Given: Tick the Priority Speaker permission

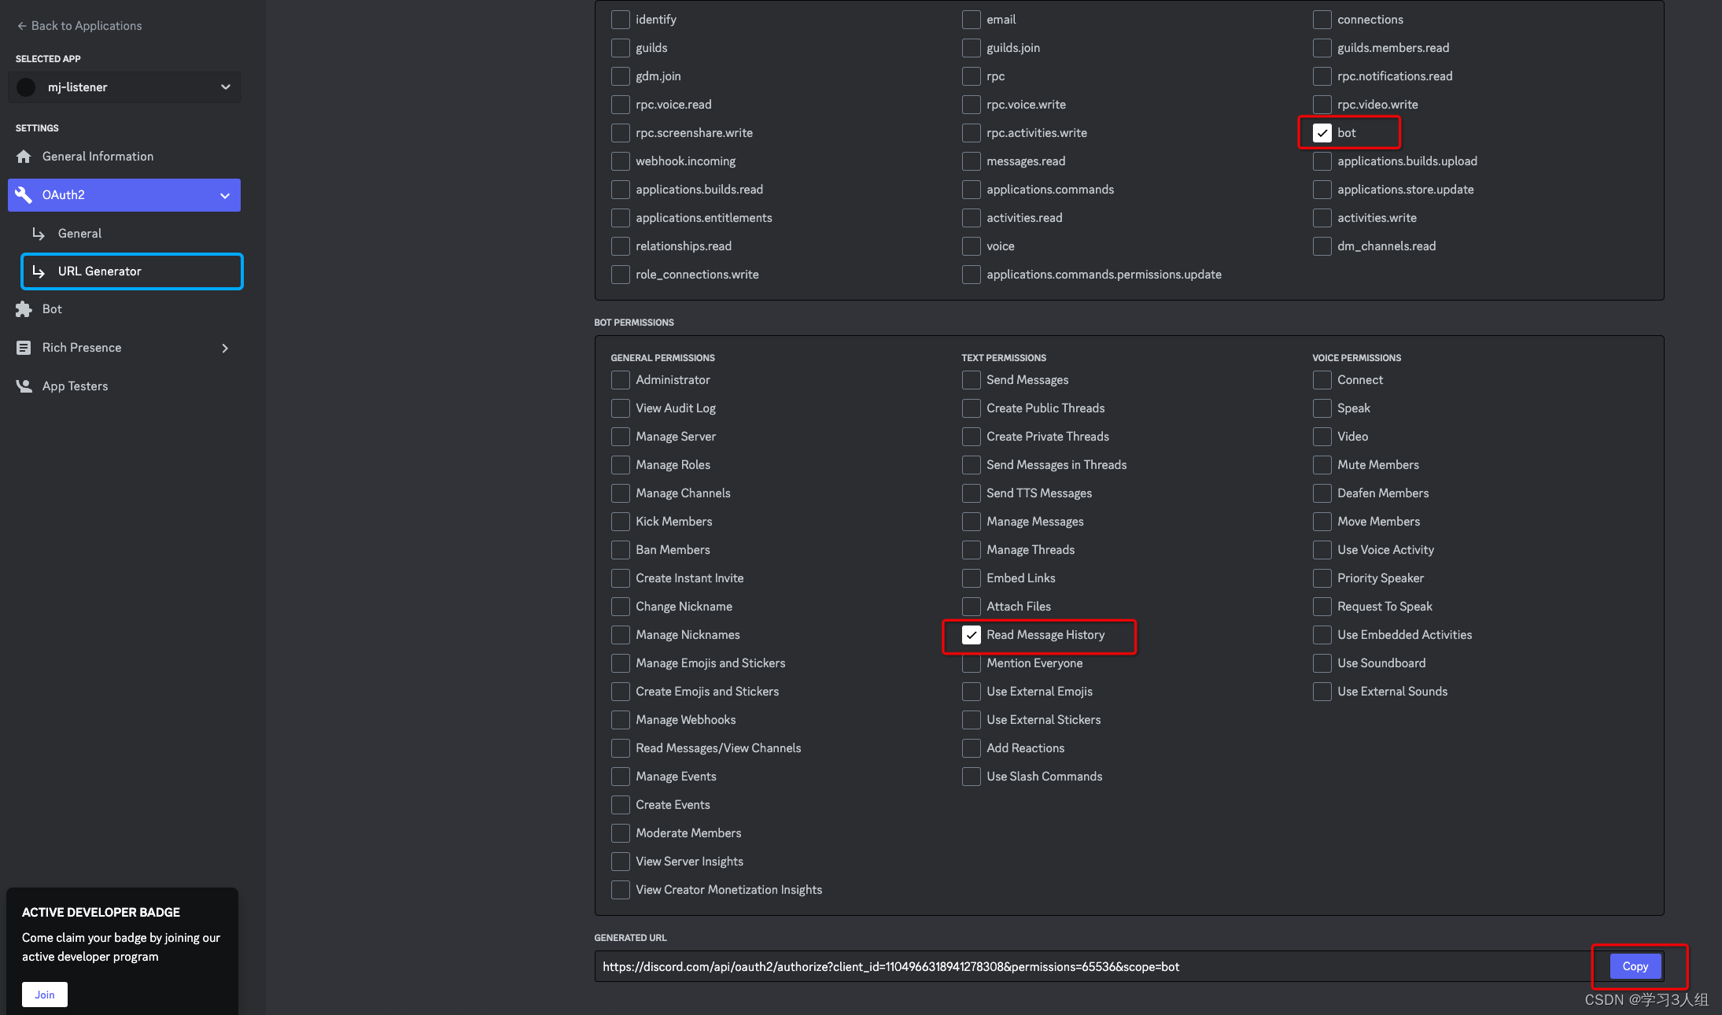Looking at the screenshot, I should 1322,578.
